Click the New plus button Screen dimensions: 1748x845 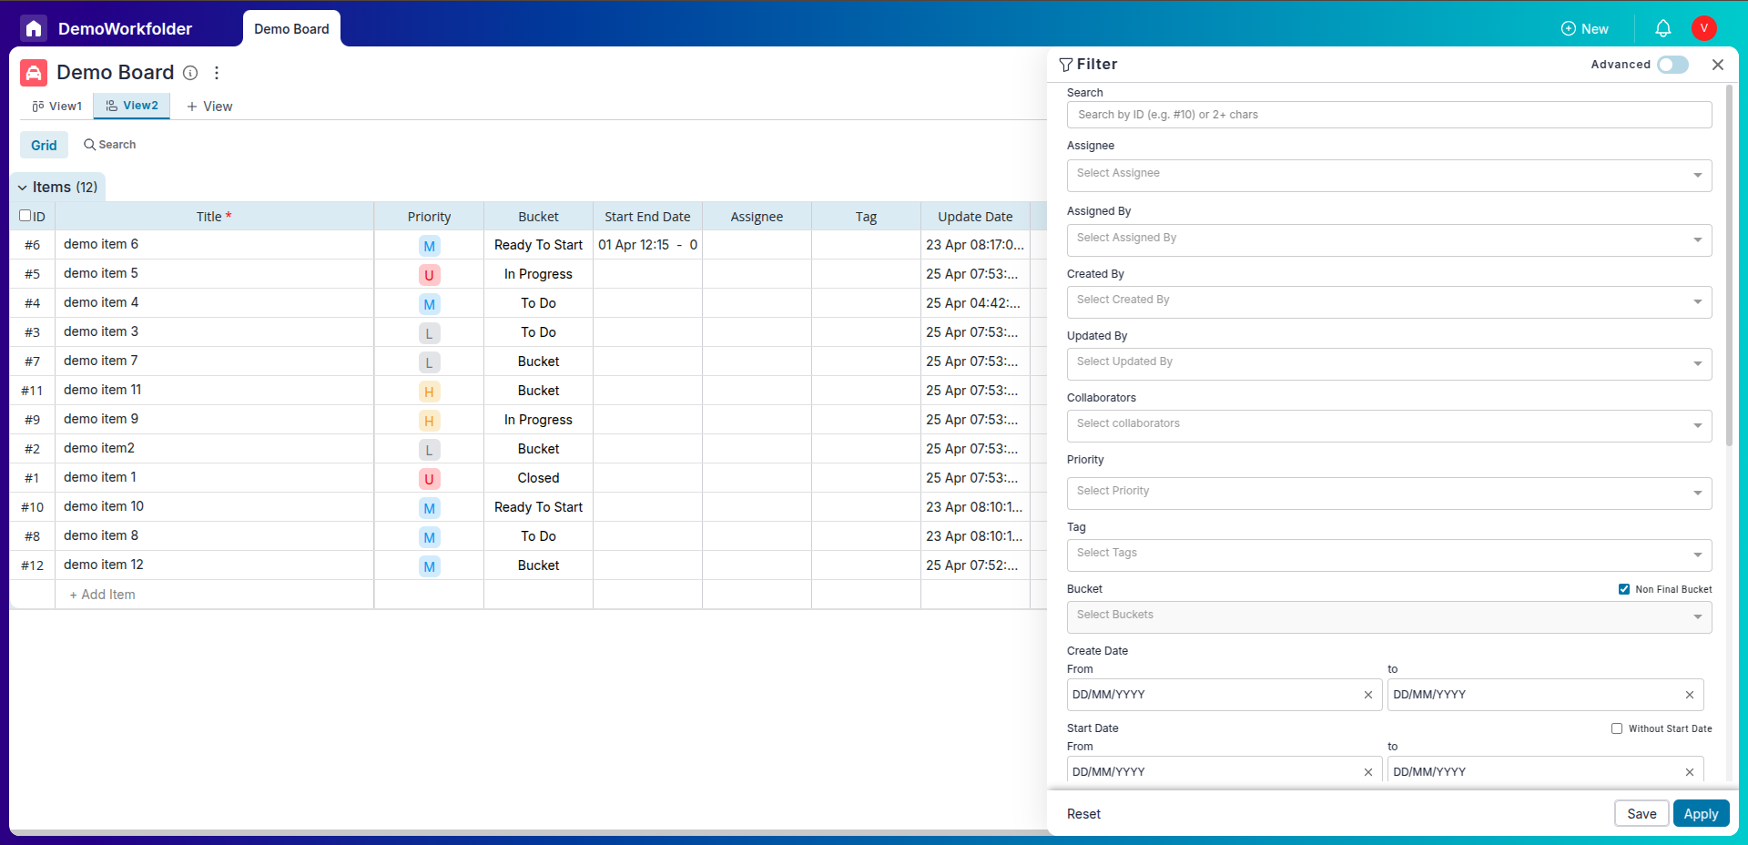pos(1584,29)
